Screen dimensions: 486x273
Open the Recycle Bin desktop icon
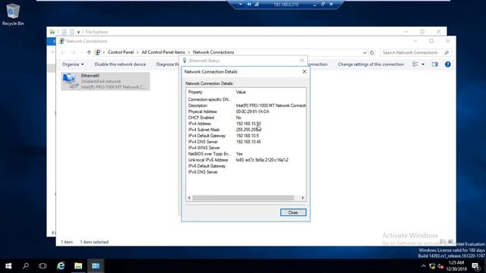pos(13,14)
